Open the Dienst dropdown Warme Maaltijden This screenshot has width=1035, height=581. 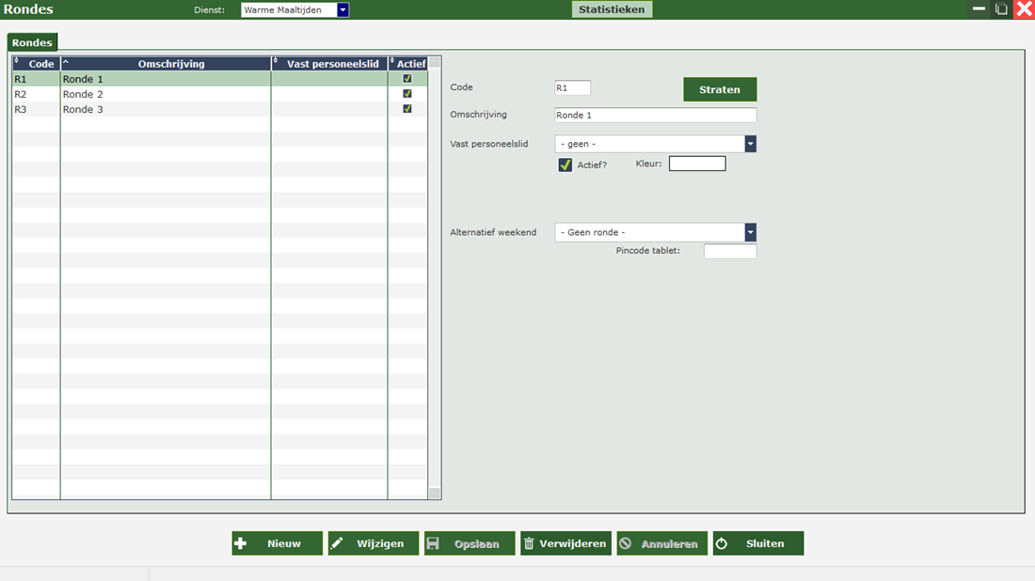342,9
